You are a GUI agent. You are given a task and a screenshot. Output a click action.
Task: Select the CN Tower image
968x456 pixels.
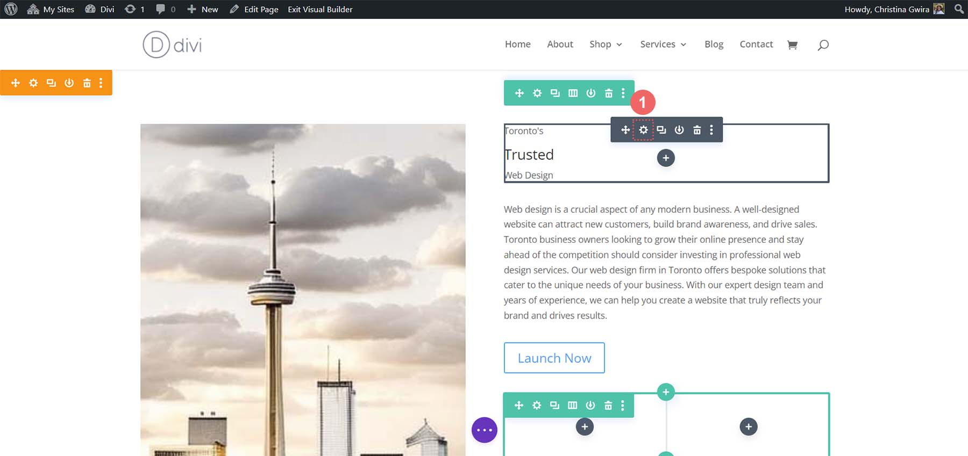(x=303, y=290)
